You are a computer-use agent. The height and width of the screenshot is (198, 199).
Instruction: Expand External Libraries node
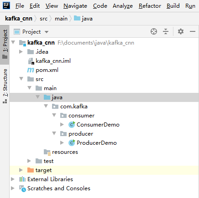click(13, 179)
